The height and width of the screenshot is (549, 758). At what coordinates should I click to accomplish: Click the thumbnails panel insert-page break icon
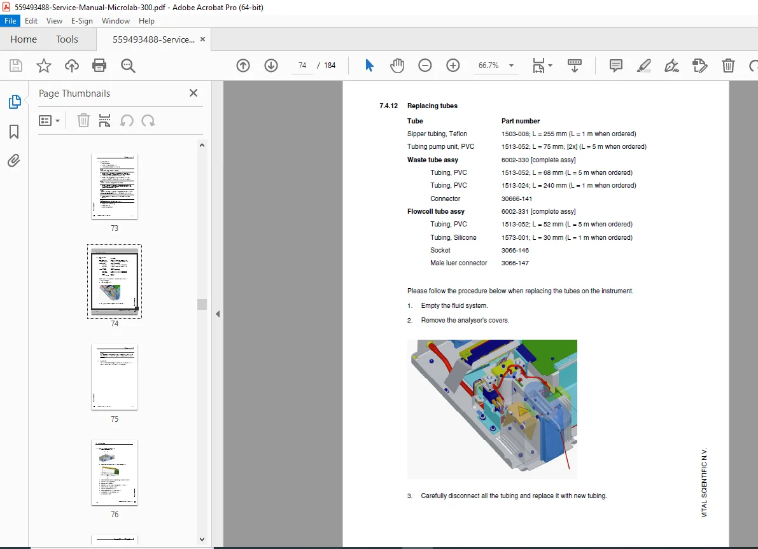pyautogui.click(x=104, y=120)
